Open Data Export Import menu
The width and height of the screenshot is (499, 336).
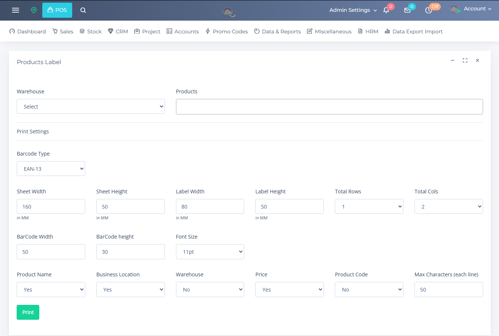coord(413,31)
